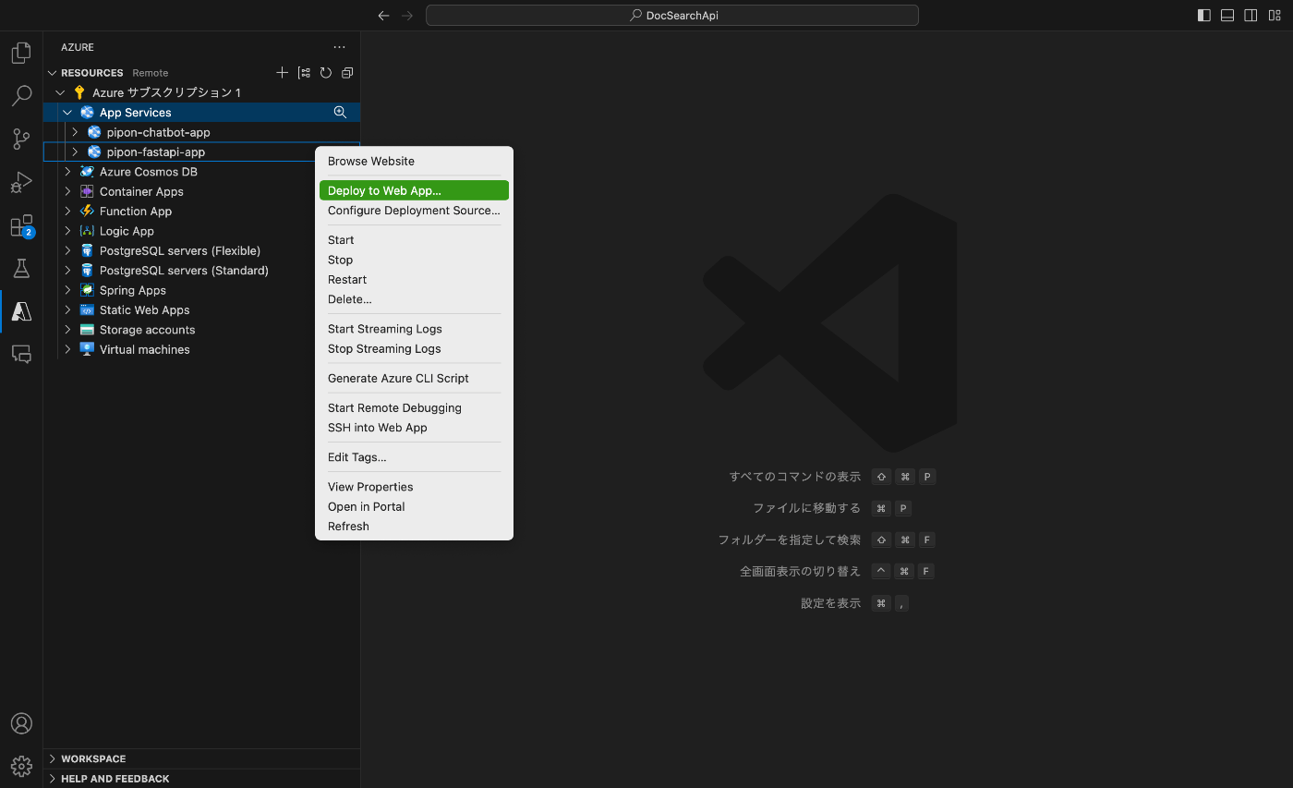Image resolution: width=1293 pixels, height=788 pixels.
Task: Click the Azure panel more actions ellipsis
Action: (x=340, y=47)
